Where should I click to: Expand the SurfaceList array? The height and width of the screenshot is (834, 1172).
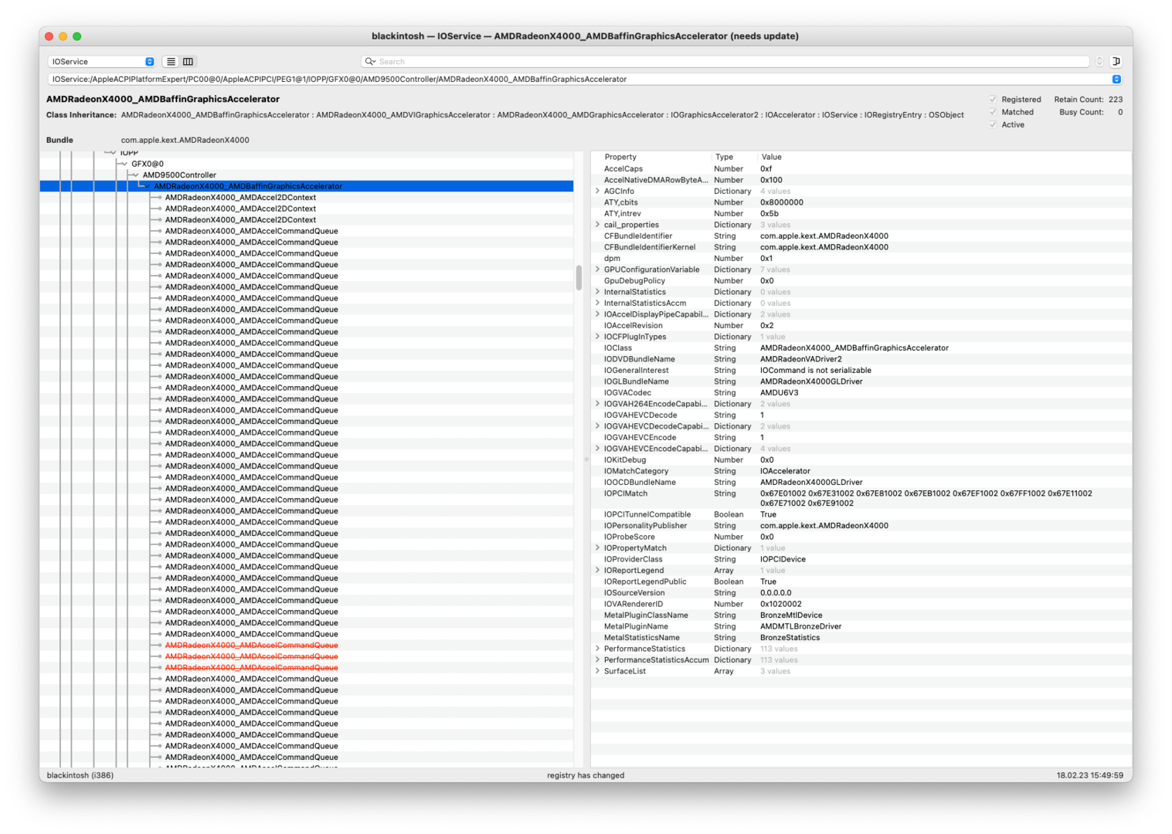click(597, 671)
